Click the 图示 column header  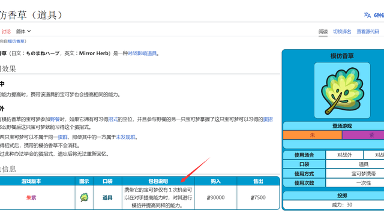[x=84, y=181]
